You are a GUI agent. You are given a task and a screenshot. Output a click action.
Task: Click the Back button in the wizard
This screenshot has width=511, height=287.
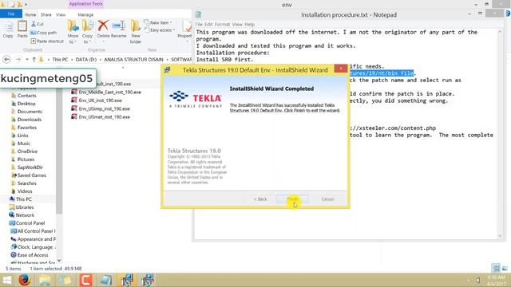click(x=260, y=199)
